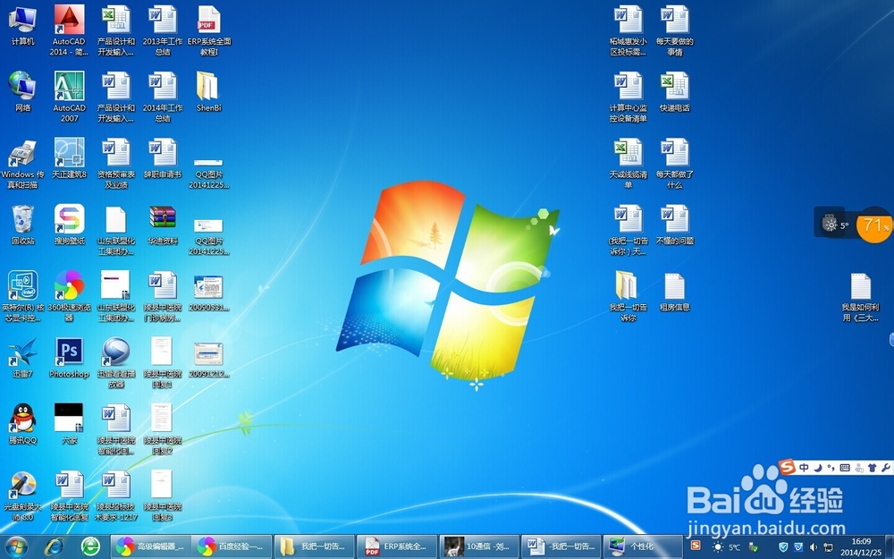Launch the 光盘刻录大师 8.0 shortcut

click(x=23, y=495)
